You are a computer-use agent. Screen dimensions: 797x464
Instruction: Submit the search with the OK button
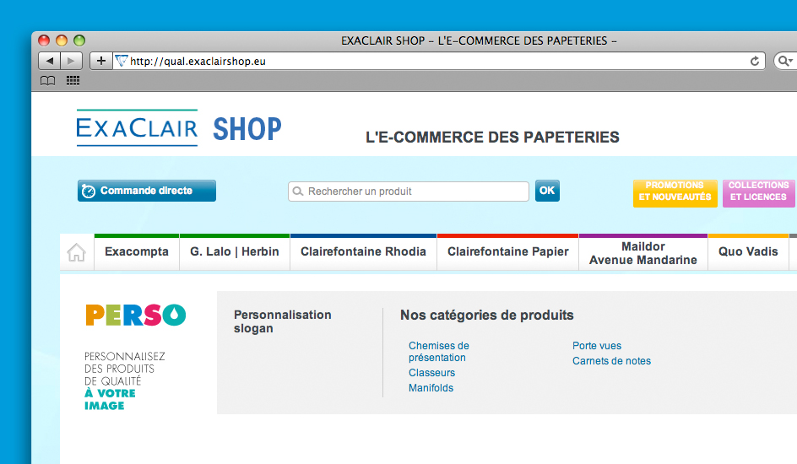click(547, 191)
